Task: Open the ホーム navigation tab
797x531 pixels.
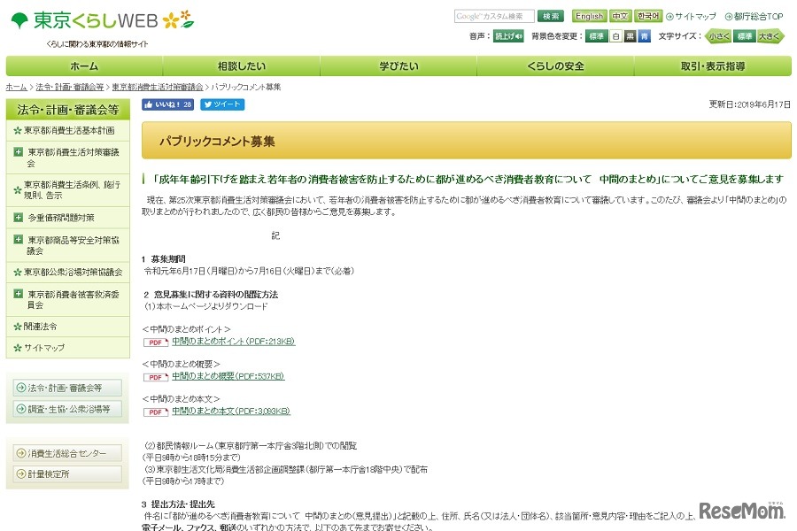Action: pos(84,66)
